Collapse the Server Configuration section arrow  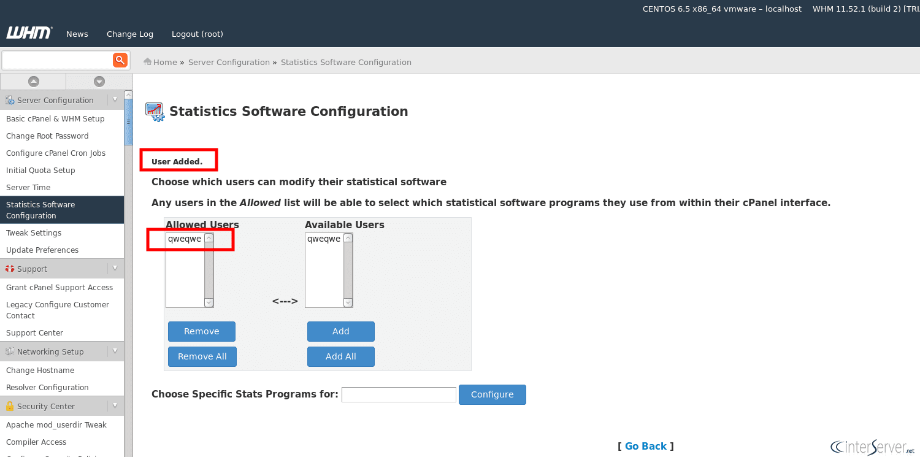pyautogui.click(x=115, y=99)
